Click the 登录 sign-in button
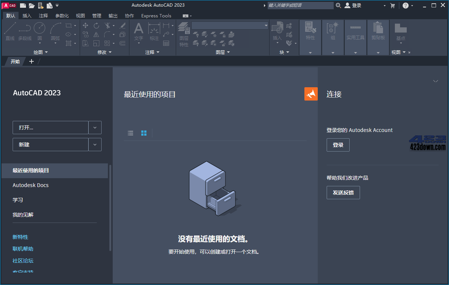The image size is (449, 285). point(338,145)
